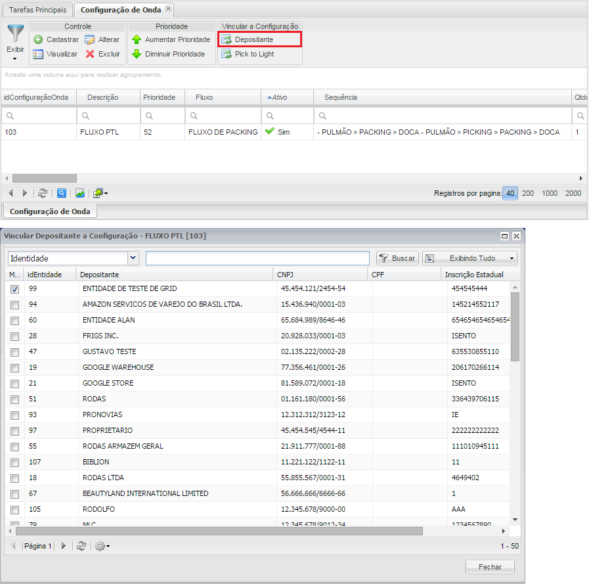Click the Fechar button to close dialog

pos(490,567)
